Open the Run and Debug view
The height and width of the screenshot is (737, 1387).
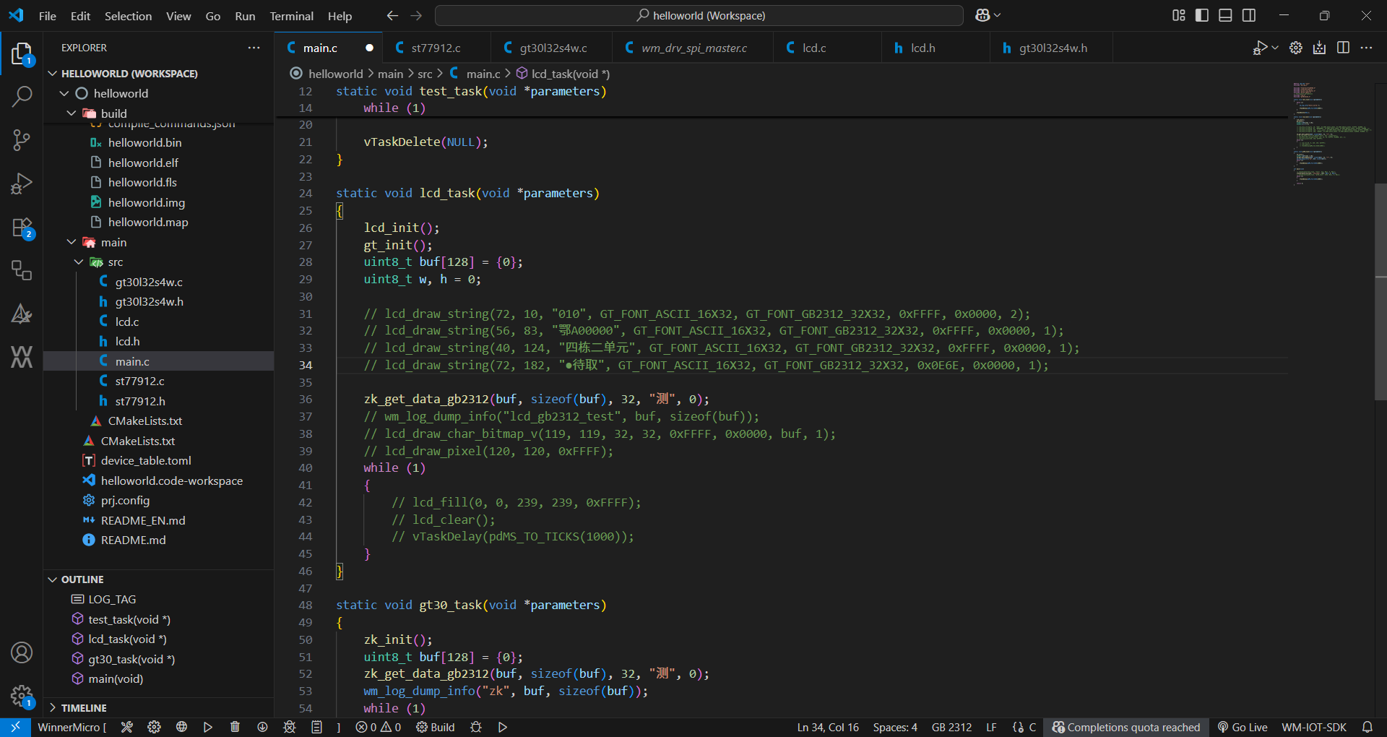[x=22, y=184]
